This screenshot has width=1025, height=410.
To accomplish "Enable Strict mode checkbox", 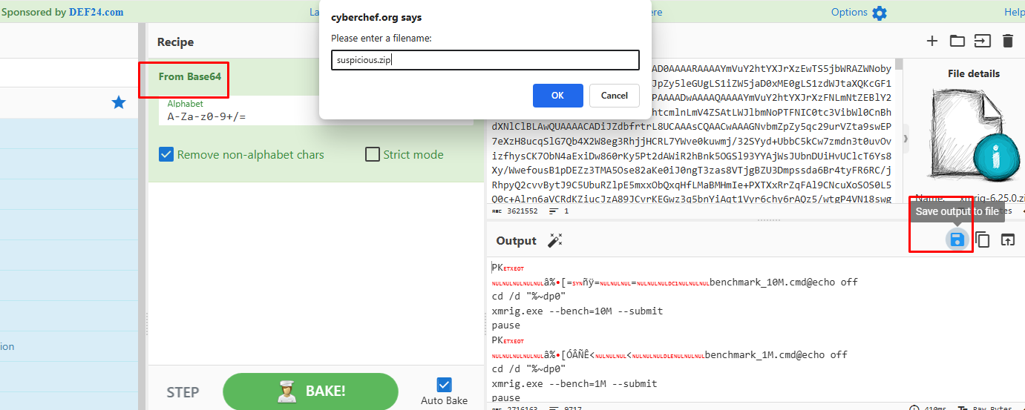I will tap(373, 155).
